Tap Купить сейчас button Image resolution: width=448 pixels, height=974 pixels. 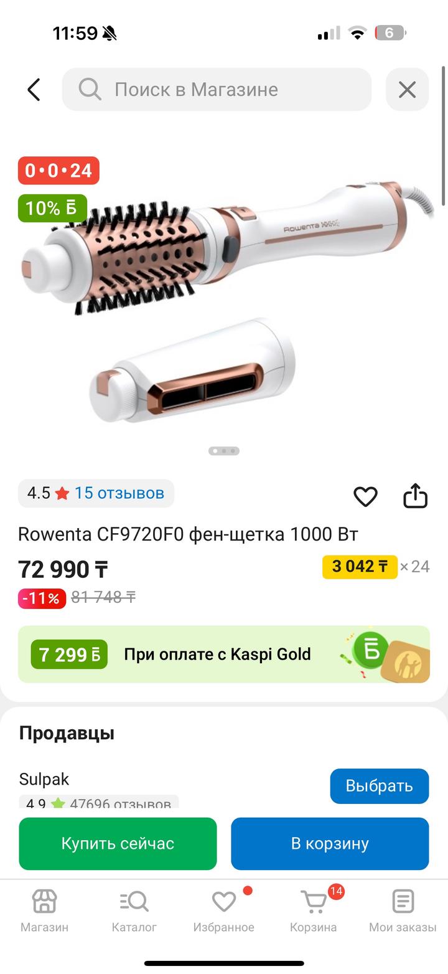(118, 843)
